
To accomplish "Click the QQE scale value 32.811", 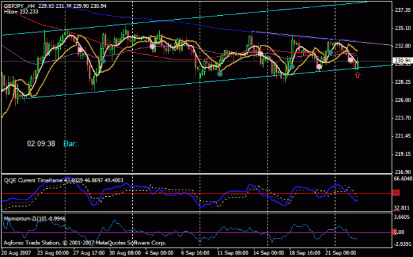I will point(402,208).
